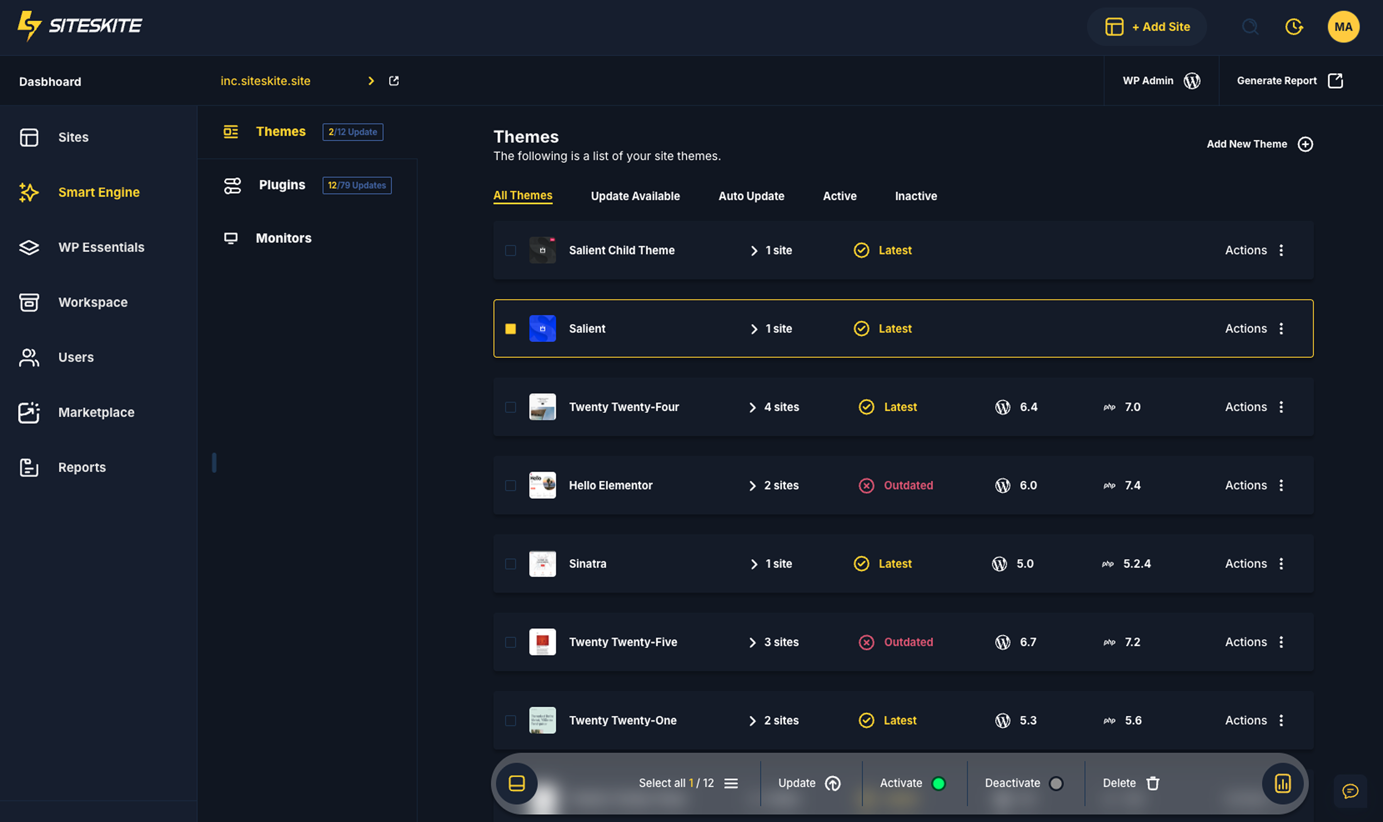Click the search magnifier icon in header
This screenshot has width=1383, height=822.
click(1249, 27)
